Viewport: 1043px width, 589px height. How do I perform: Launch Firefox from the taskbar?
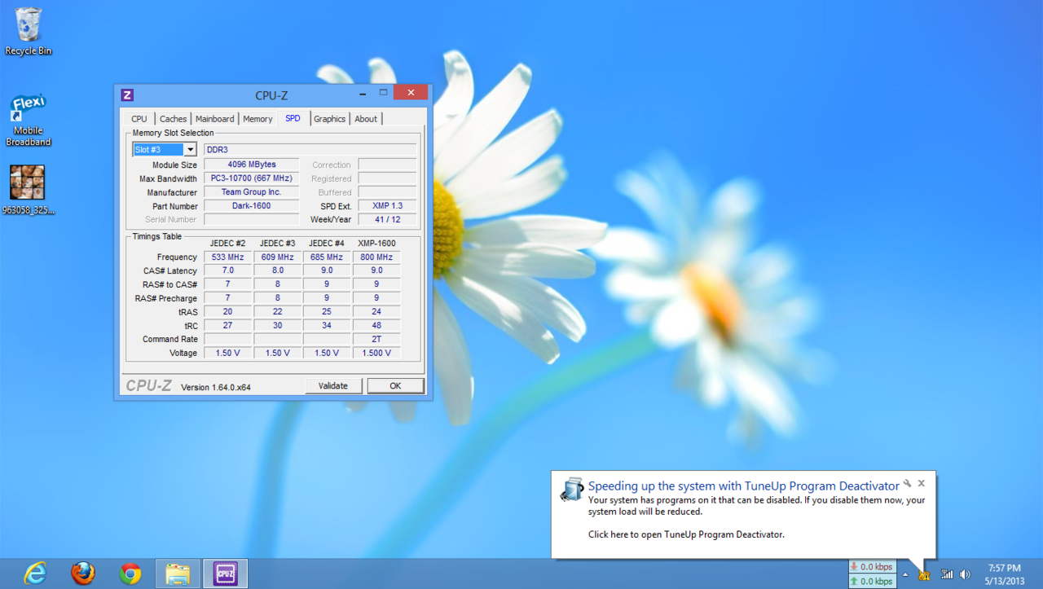[x=83, y=574]
